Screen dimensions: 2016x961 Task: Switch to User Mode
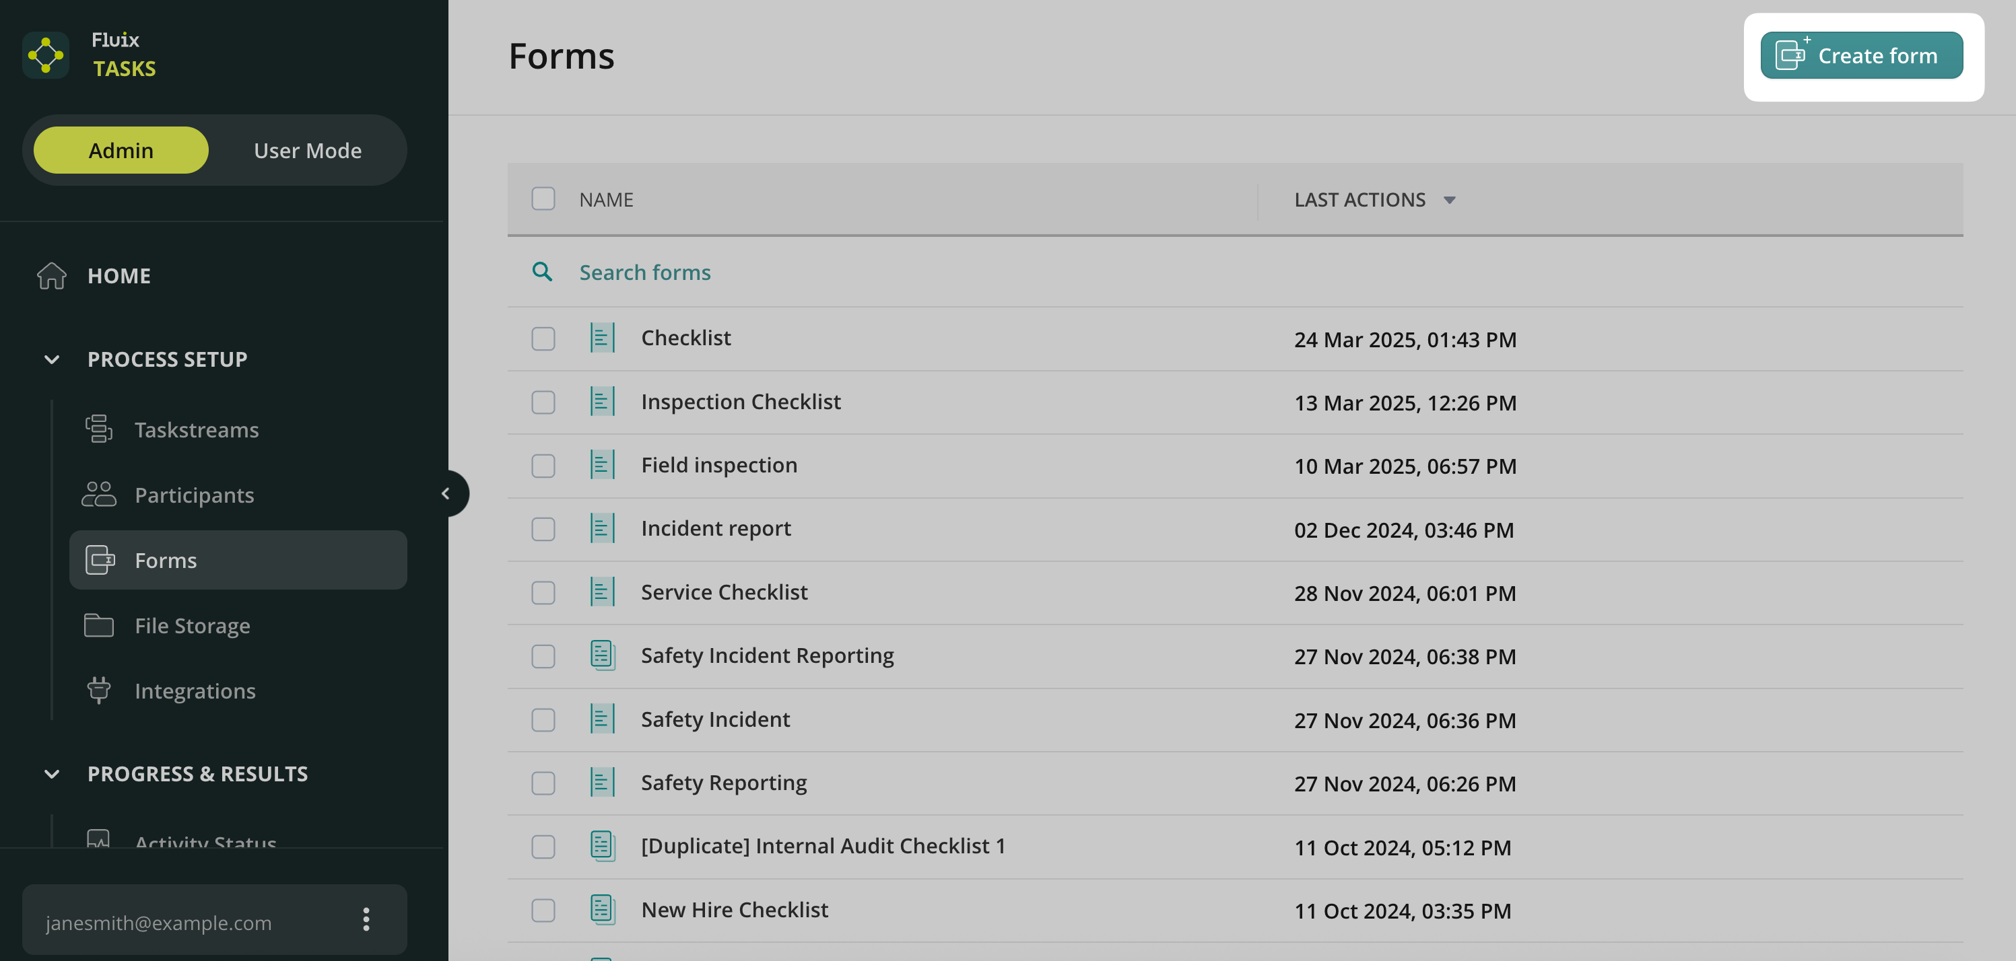(x=308, y=150)
